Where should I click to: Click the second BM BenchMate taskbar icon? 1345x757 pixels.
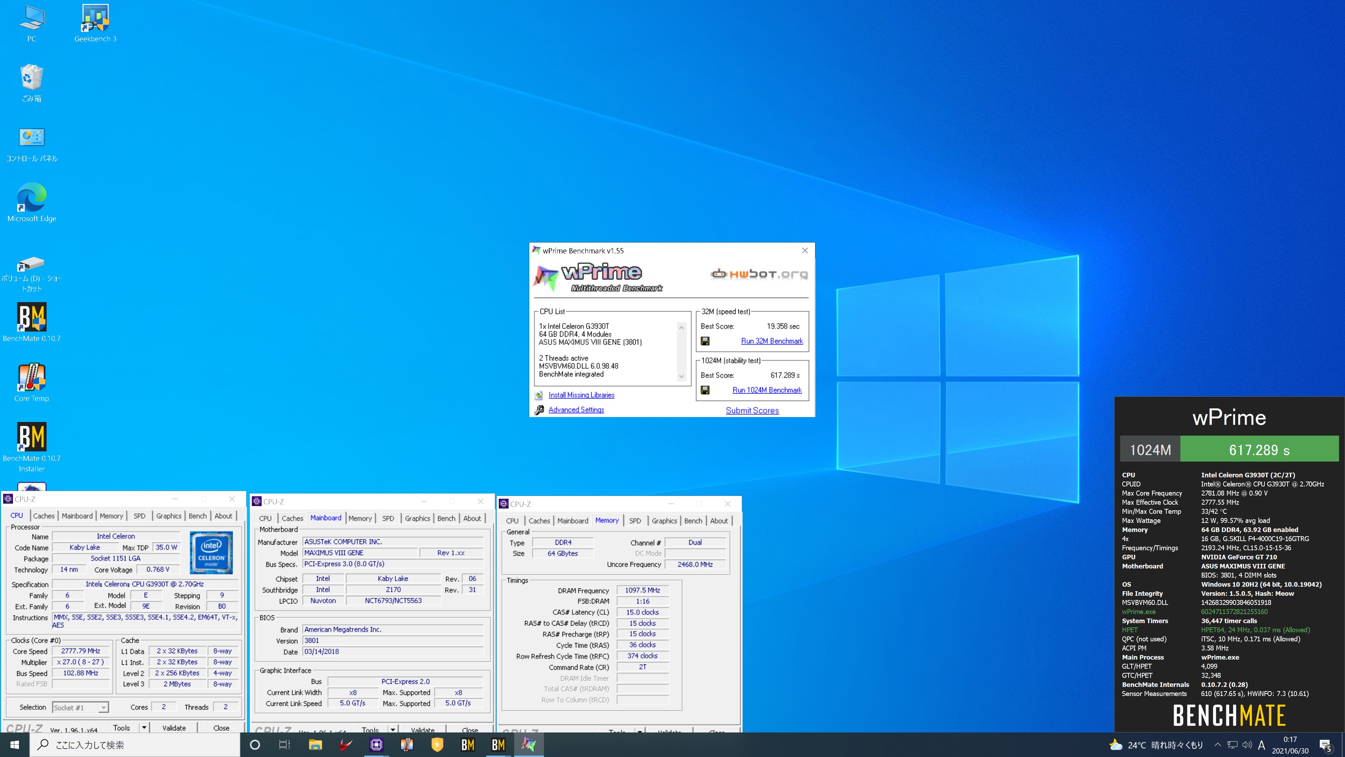pos(498,745)
